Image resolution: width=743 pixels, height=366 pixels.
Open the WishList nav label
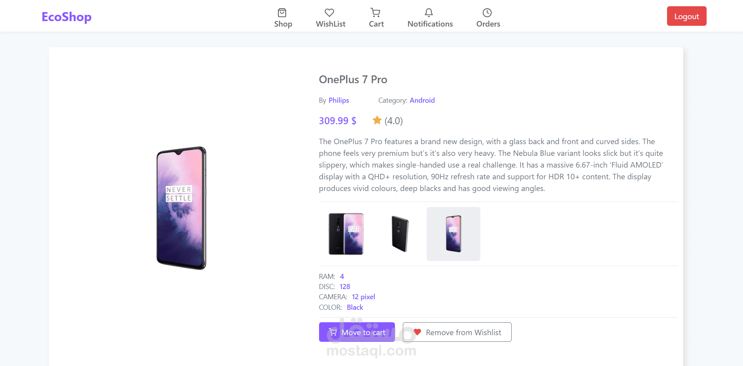(x=330, y=24)
